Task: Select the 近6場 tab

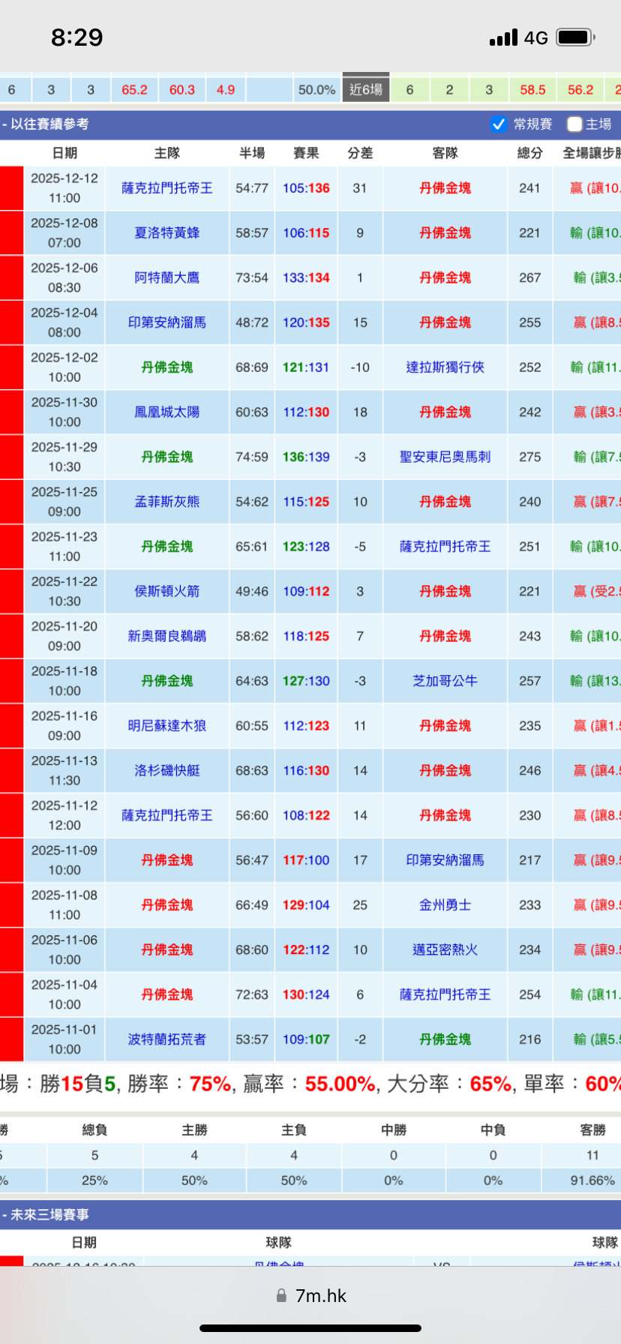Action: click(366, 90)
